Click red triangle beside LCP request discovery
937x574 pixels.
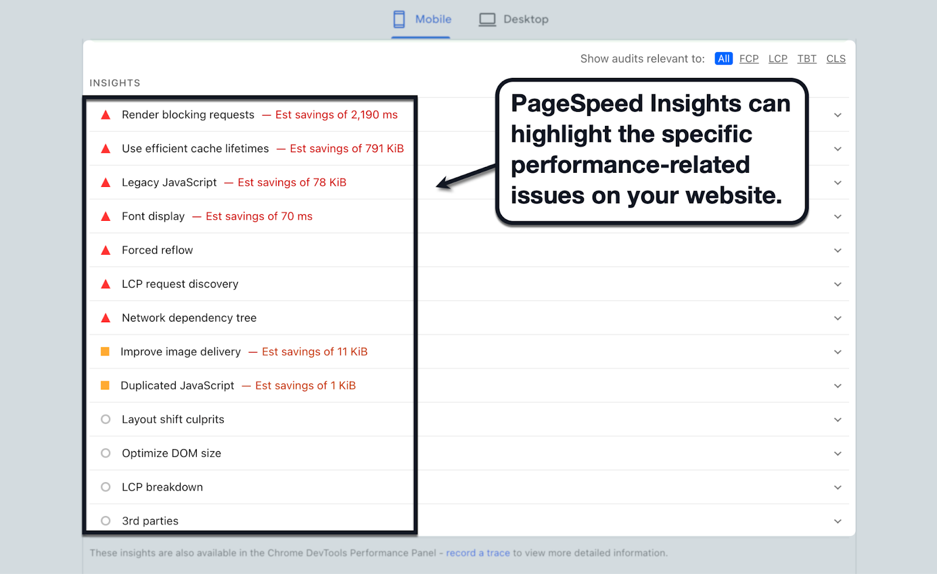click(105, 284)
